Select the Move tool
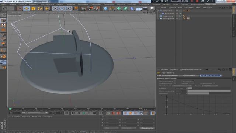The width and height of the screenshot is (236, 133). (27, 8)
